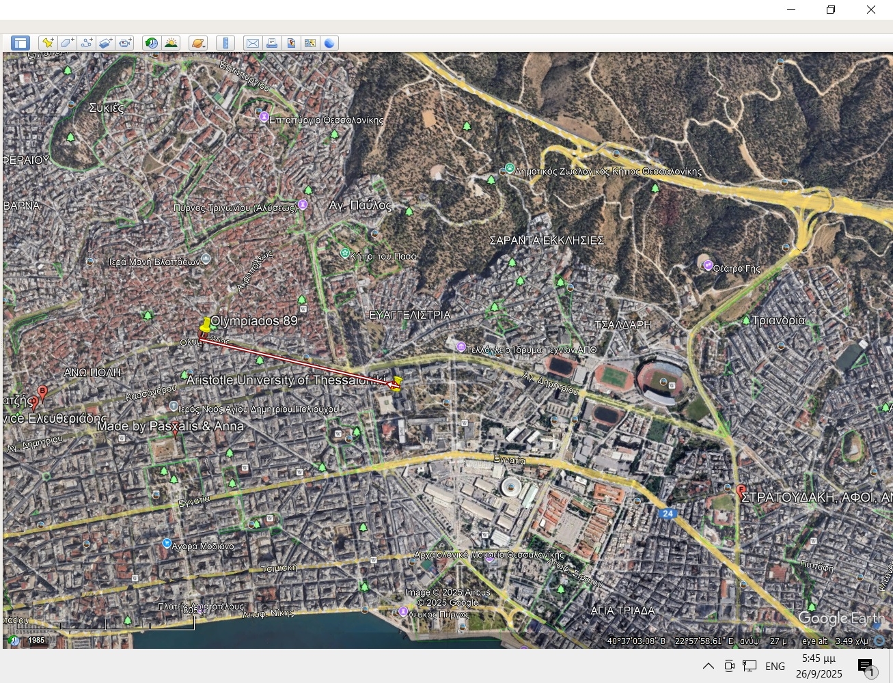The image size is (893, 683).
Task: Open the planet switcher dropdown
Action: (198, 43)
